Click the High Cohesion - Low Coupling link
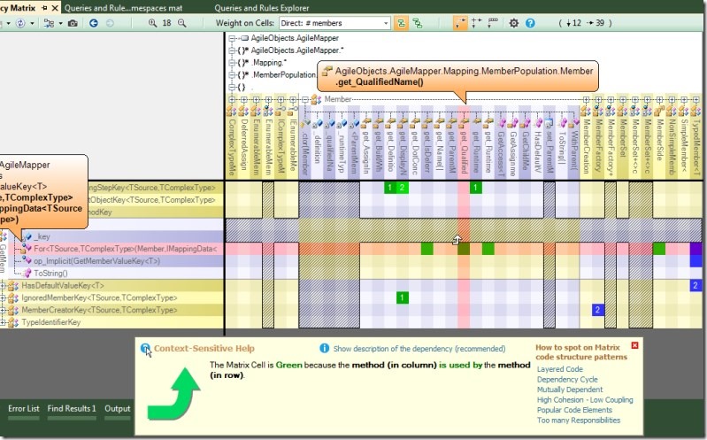The image size is (707, 440). coord(585,400)
